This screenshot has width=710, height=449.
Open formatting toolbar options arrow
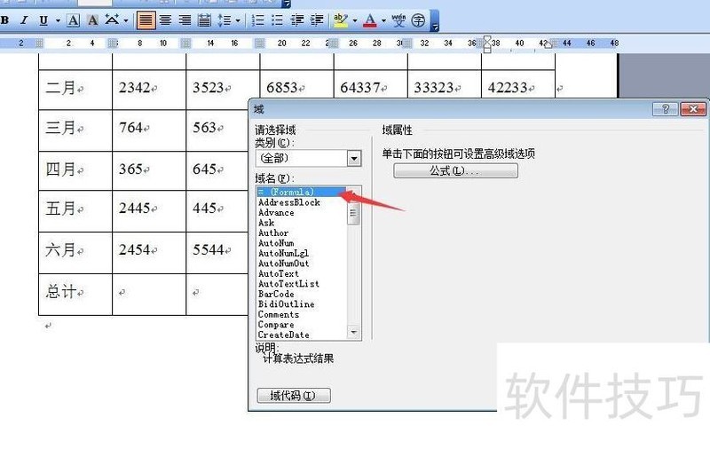tap(435, 21)
